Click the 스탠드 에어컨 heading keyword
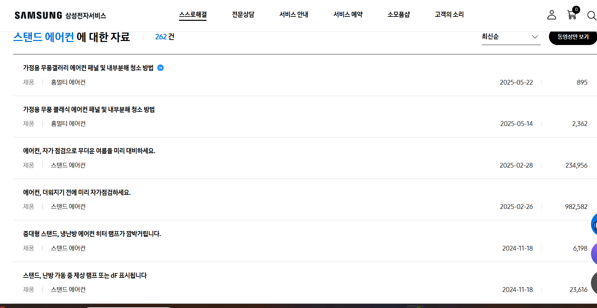The image size is (597, 308). (x=44, y=37)
